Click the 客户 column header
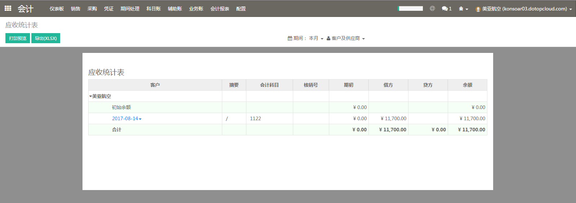This screenshot has height=203, width=576. tap(155, 85)
